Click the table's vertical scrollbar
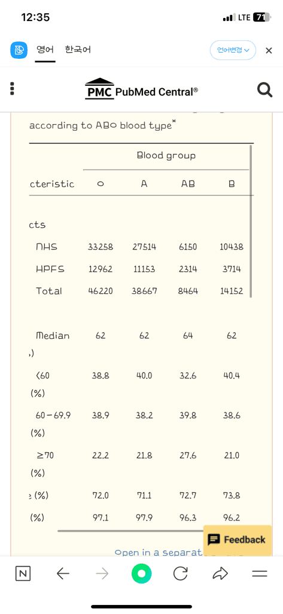 [x=251, y=221]
